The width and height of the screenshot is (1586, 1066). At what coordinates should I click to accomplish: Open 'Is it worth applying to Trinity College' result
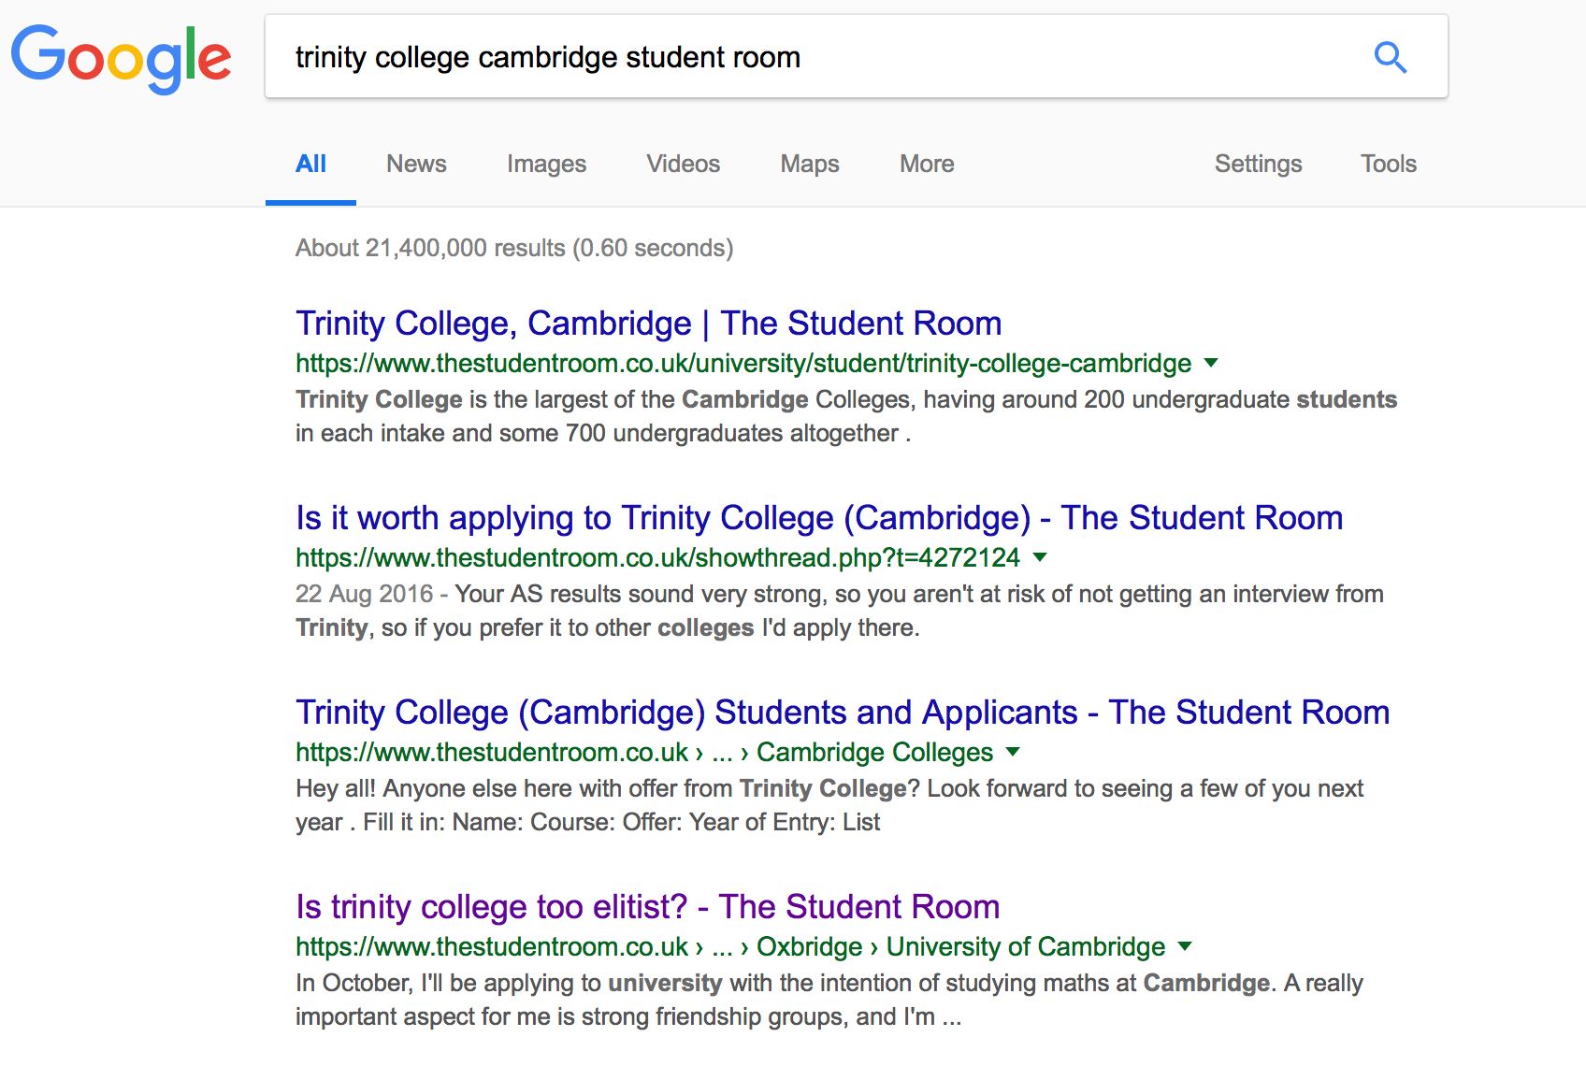[x=819, y=518]
